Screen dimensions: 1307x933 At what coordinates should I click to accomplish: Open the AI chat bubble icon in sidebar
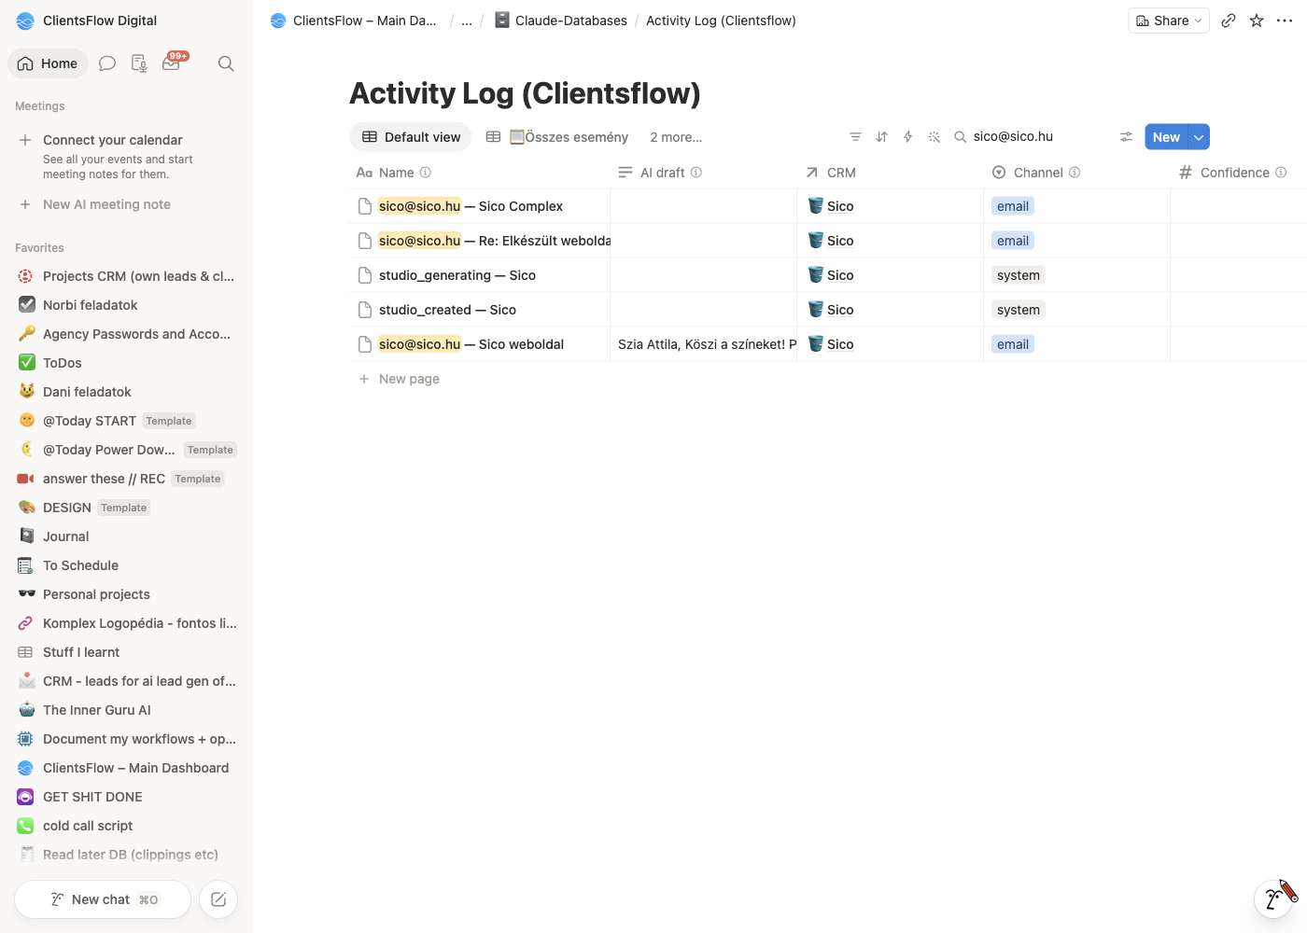[107, 63]
